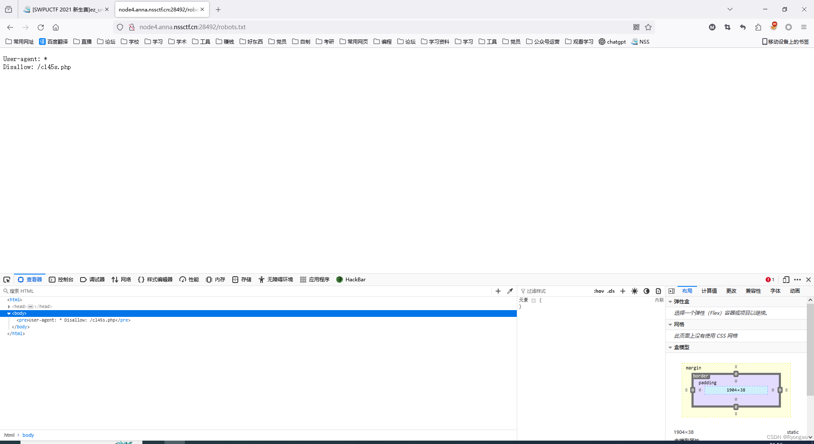
Task: Close the robots.txt tab
Action: point(202,9)
